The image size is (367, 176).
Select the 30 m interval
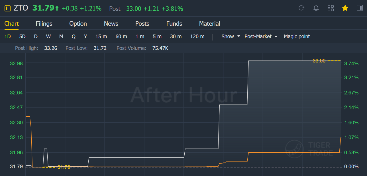click(x=176, y=37)
